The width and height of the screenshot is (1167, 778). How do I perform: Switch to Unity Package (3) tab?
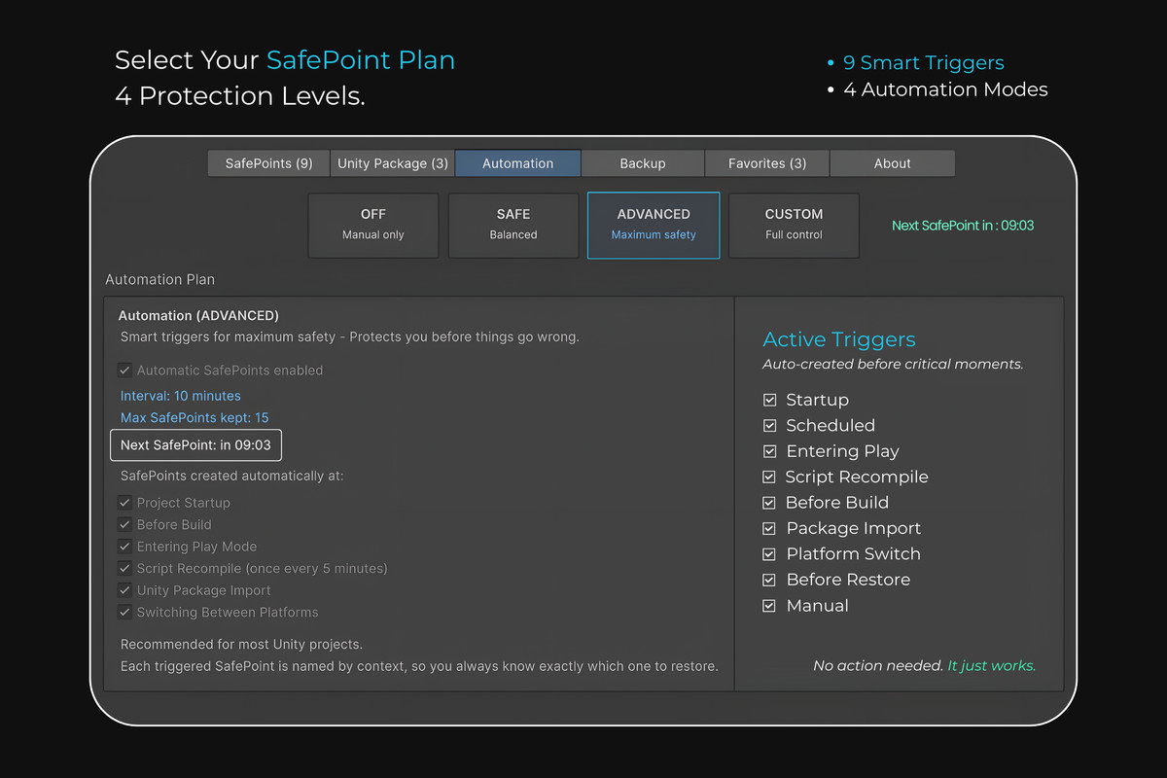[x=393, y=163]
